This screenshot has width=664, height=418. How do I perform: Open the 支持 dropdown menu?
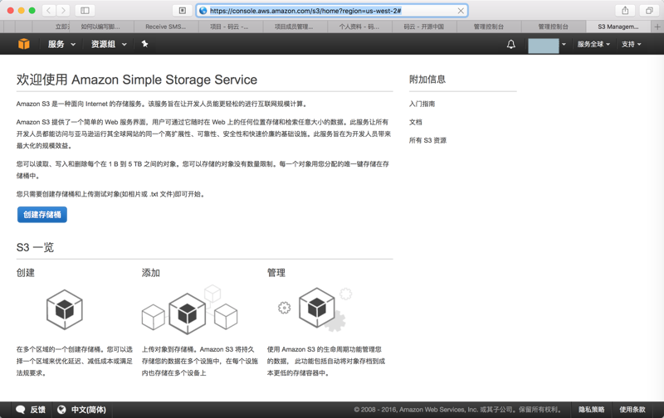click(x=631, y=44)
